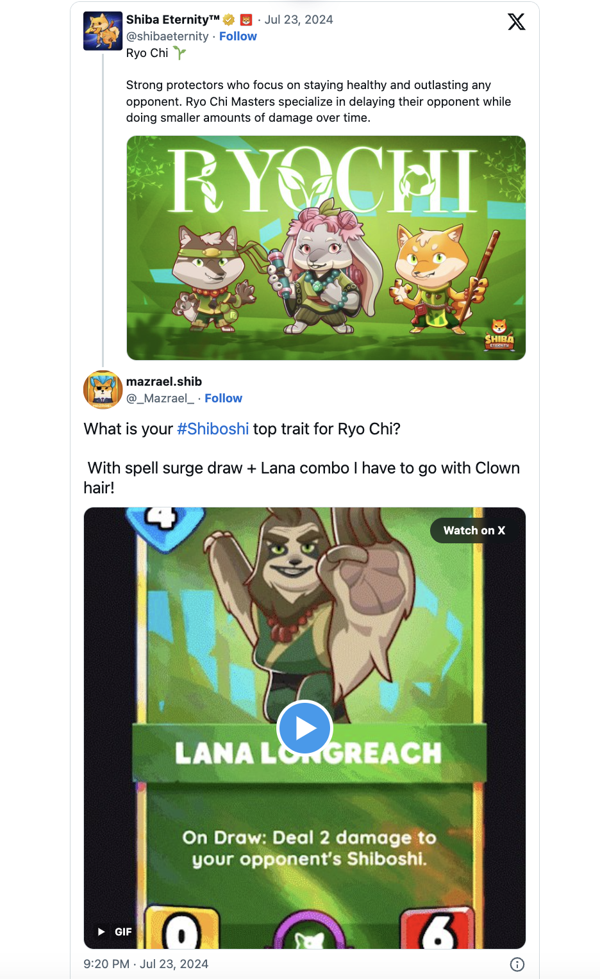Open the mazrael.shib profile avatar

tap(103, 390)
